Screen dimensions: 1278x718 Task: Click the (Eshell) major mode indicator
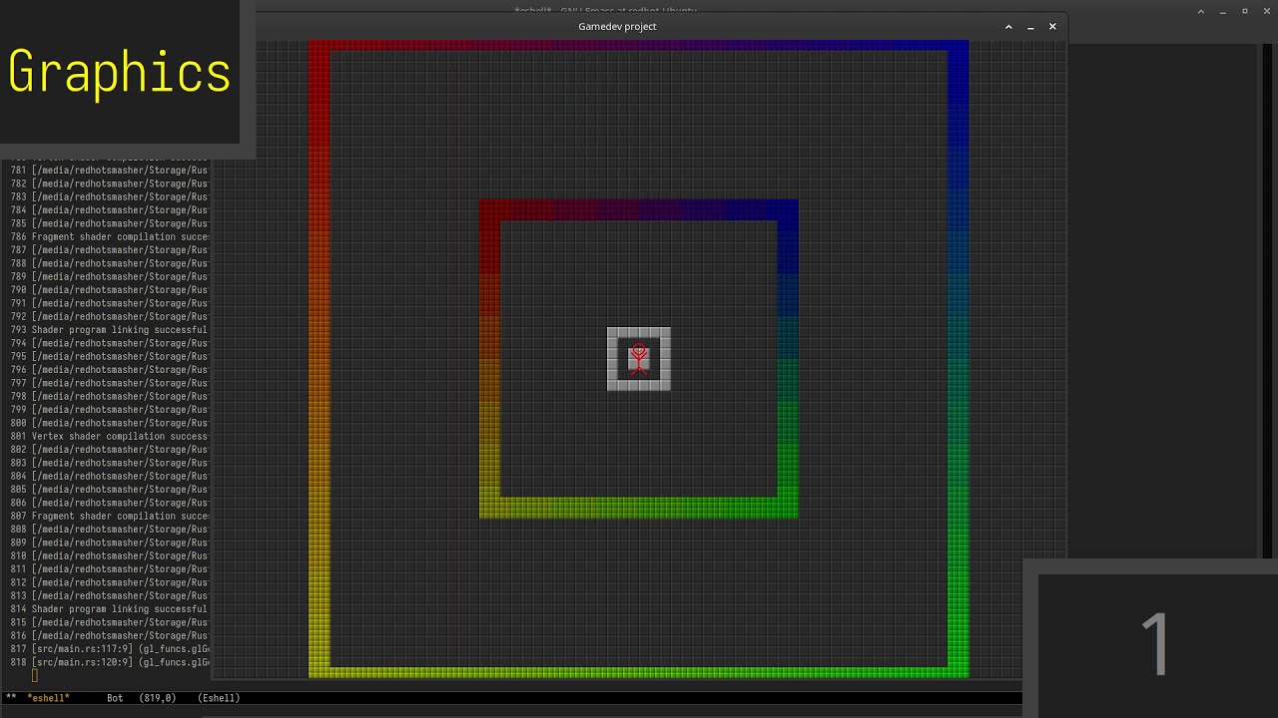219,698
